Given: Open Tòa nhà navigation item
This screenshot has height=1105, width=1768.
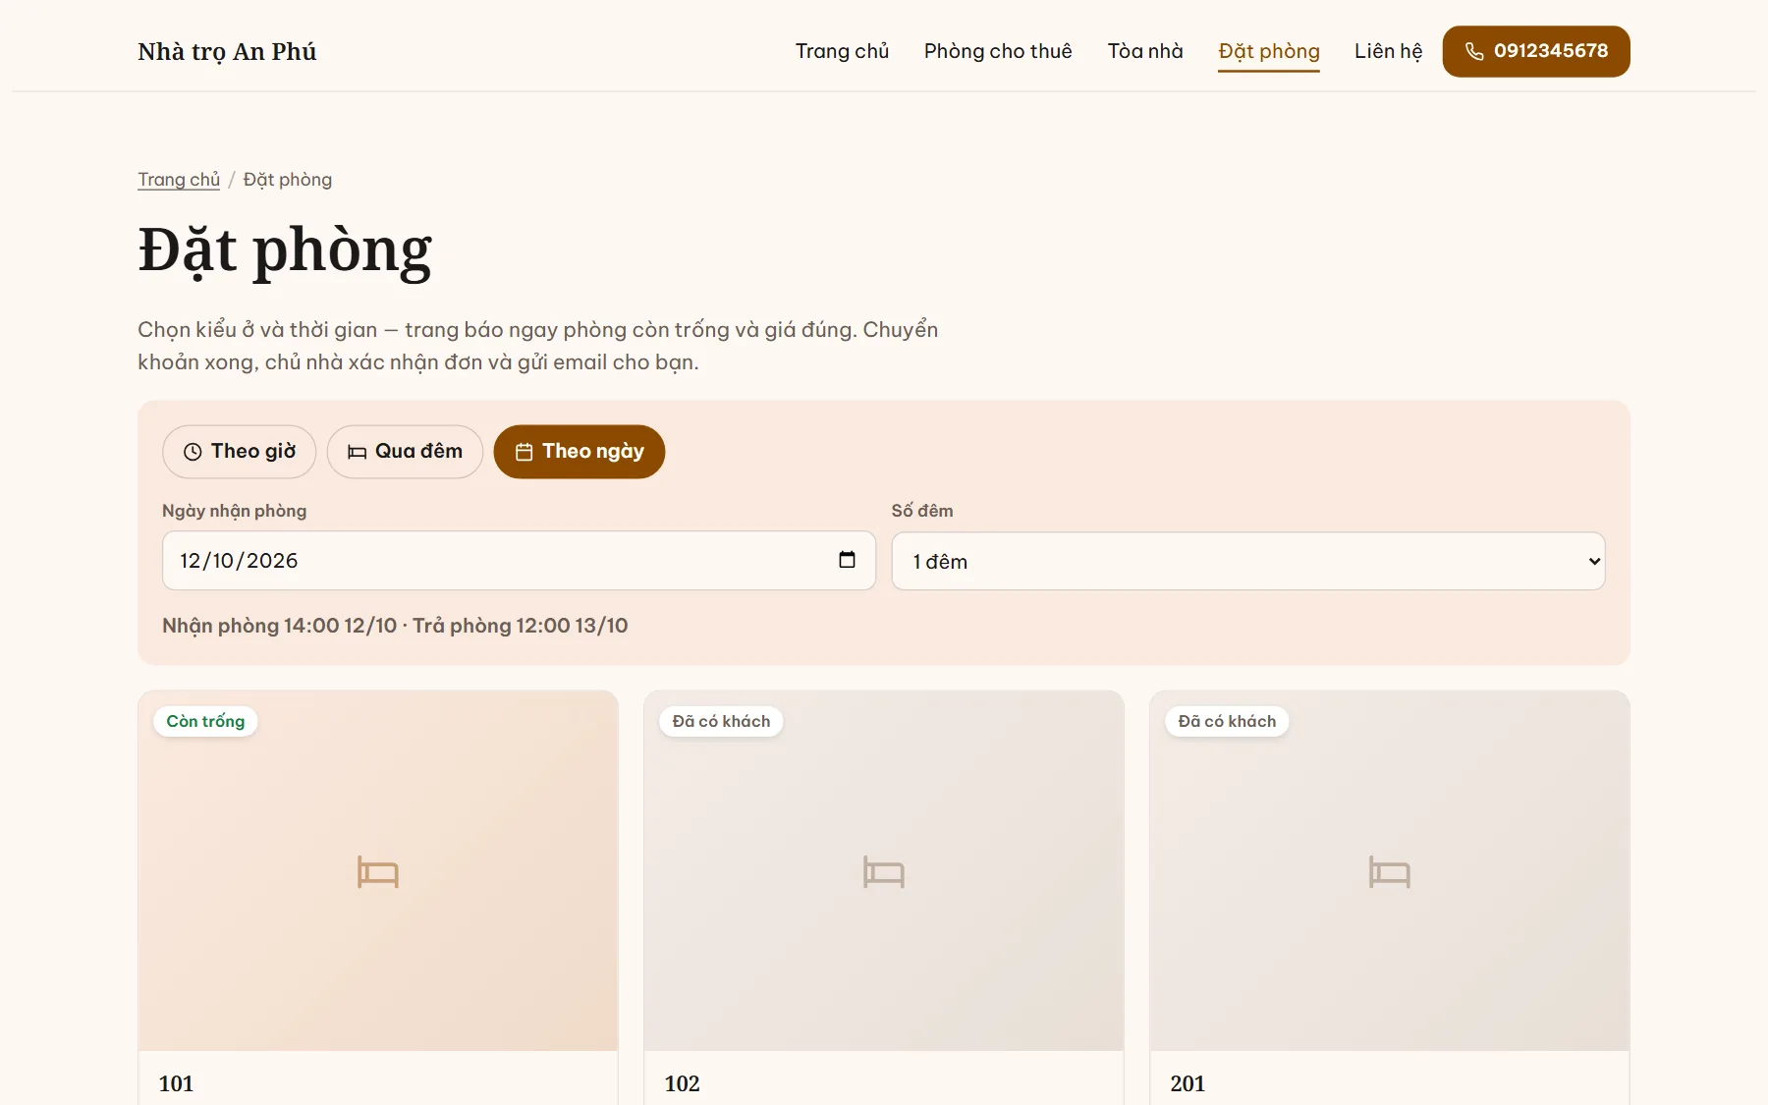Looking at the screenshot, I should point(1145,51).
